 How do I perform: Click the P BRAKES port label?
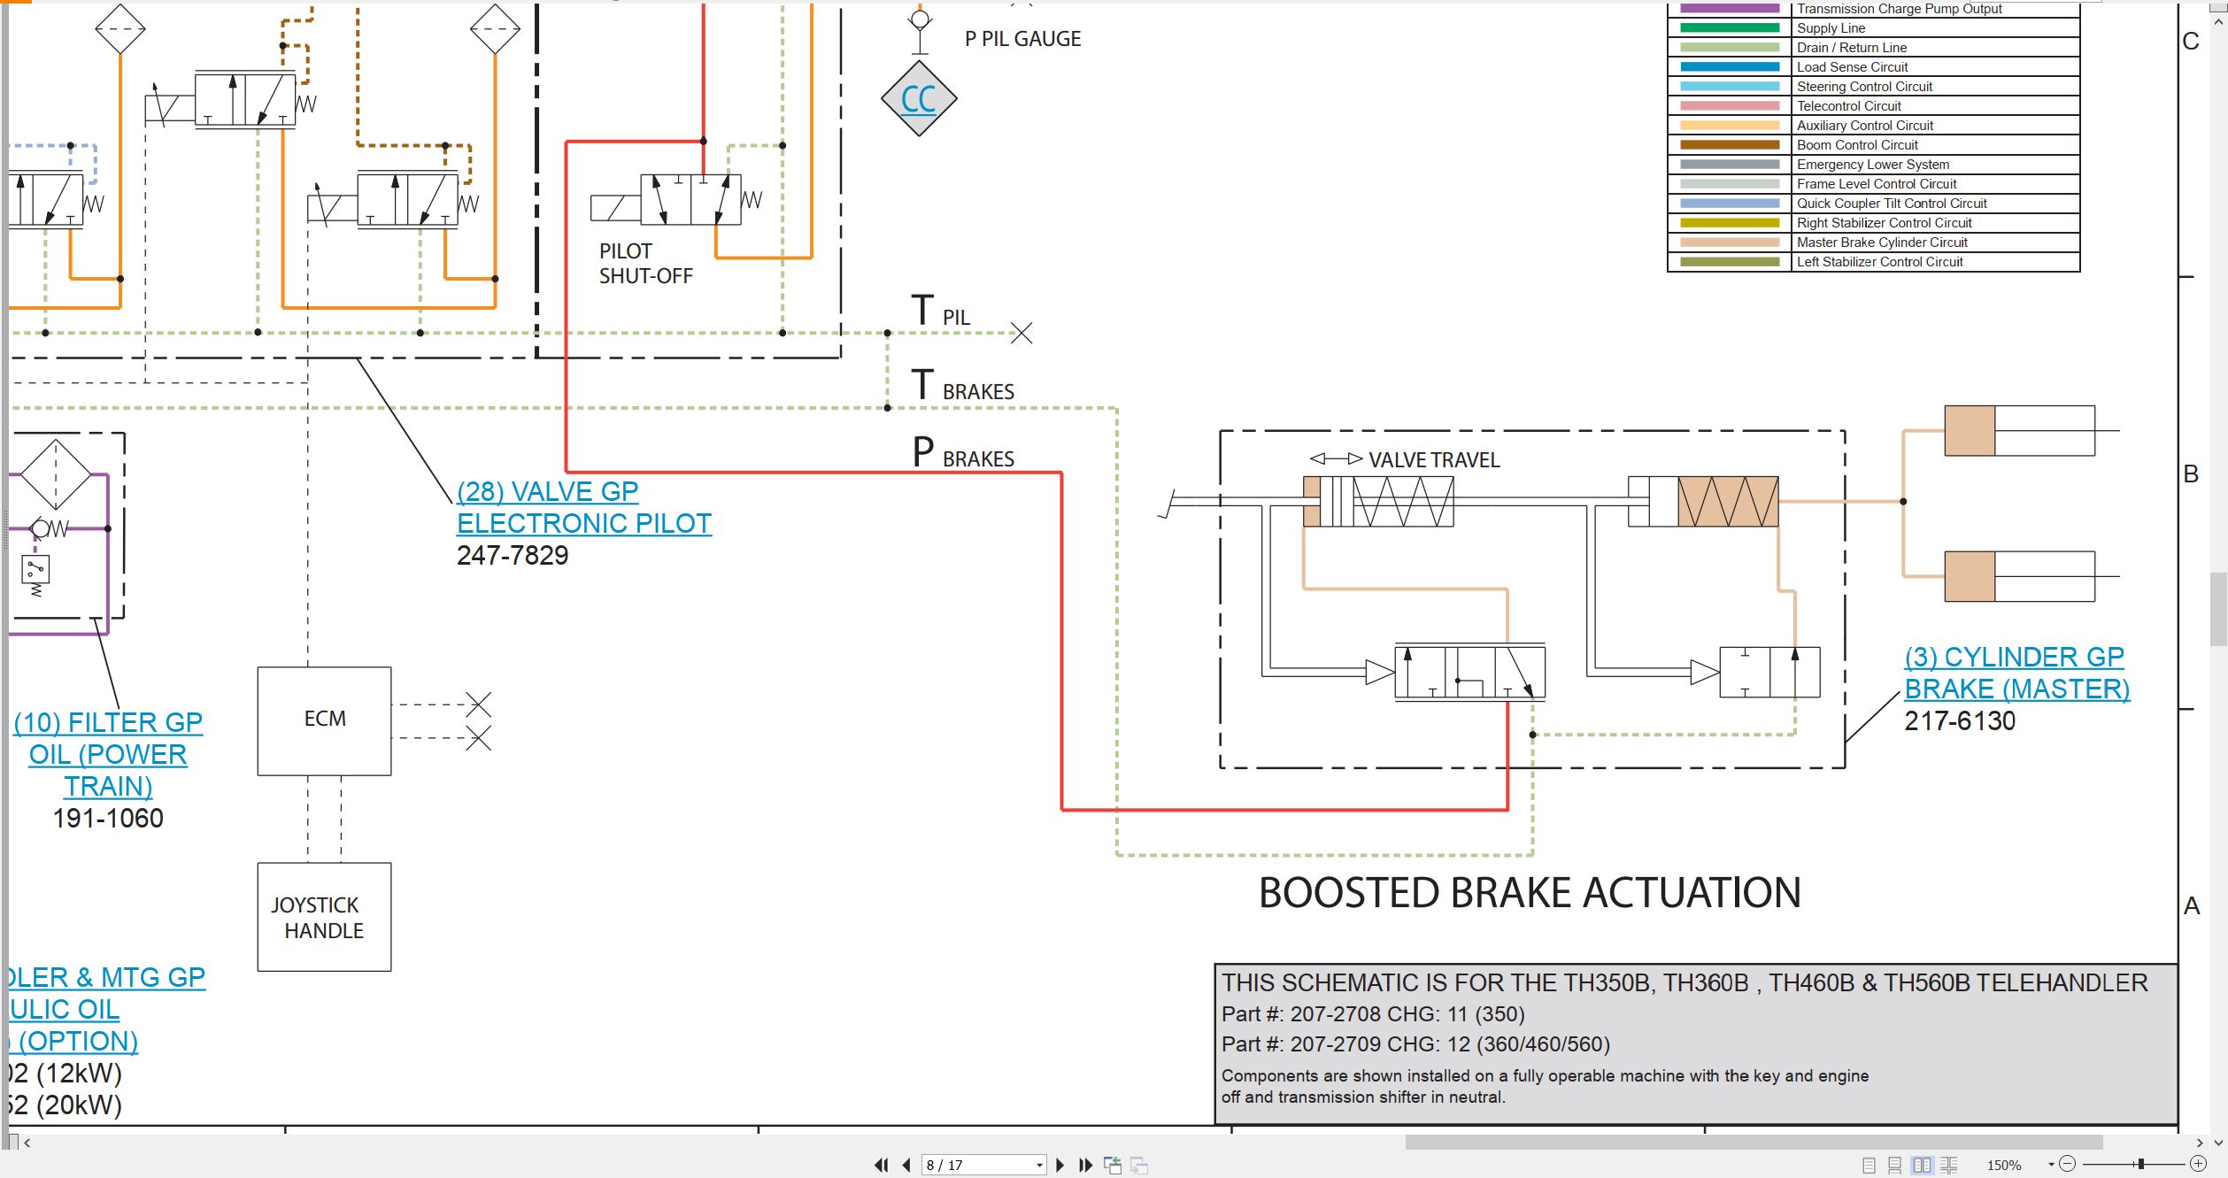pos(963,453)
